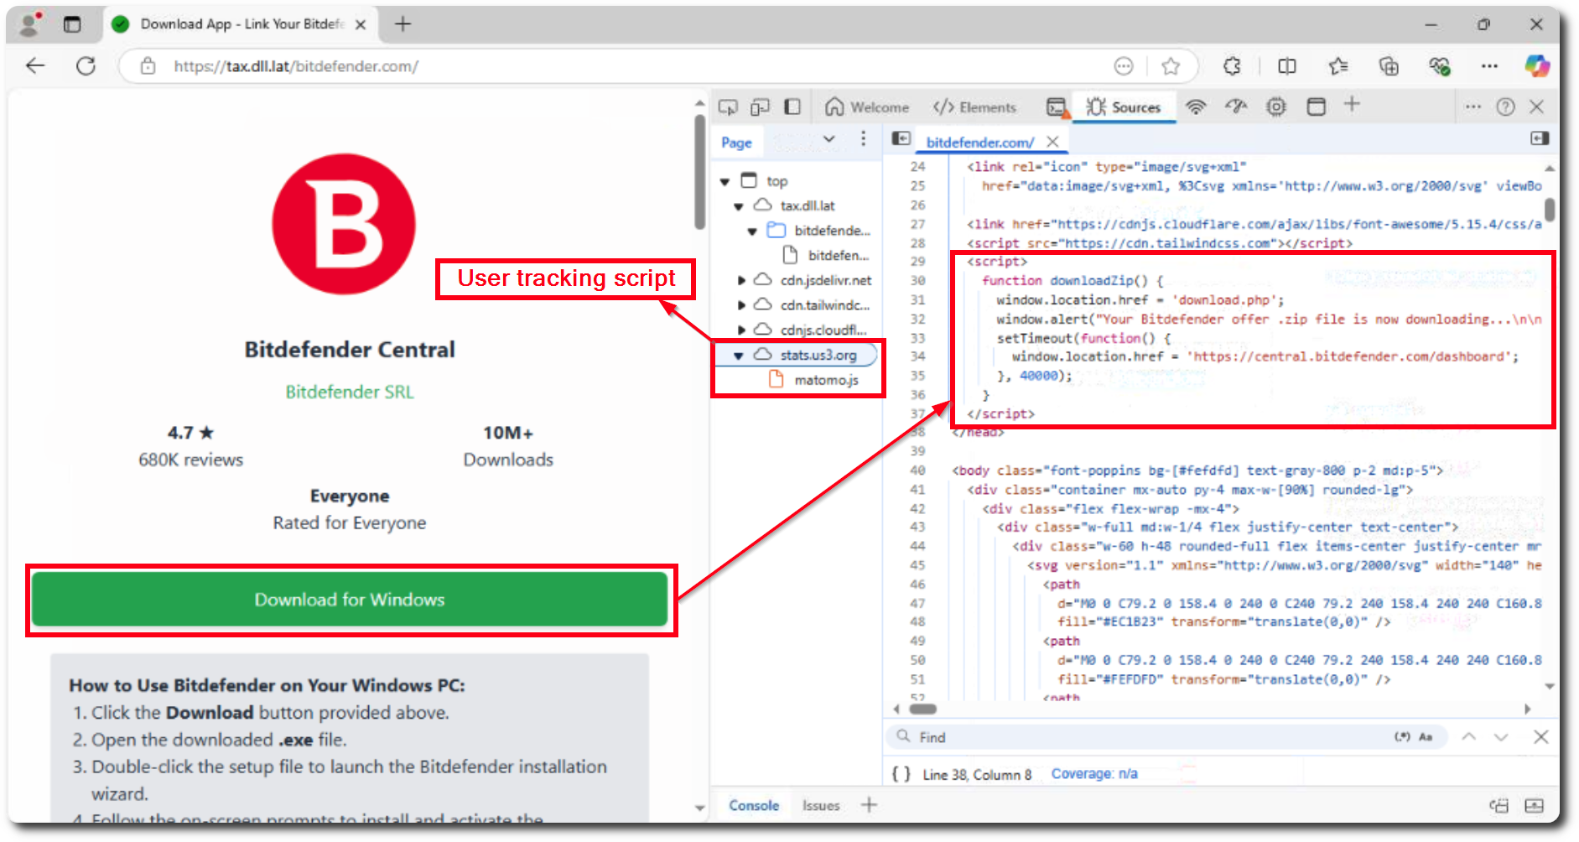Open the profile avatar icon

tap(30, 23)
